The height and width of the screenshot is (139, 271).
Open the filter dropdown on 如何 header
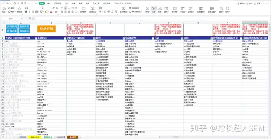123,38
